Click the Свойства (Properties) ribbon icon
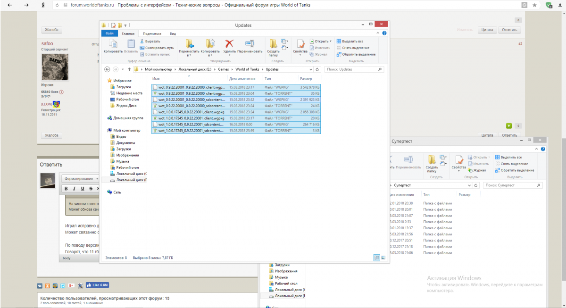 point(300,44)
